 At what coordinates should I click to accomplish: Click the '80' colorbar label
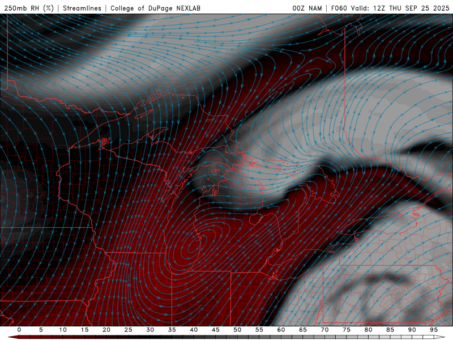point(368,330)
